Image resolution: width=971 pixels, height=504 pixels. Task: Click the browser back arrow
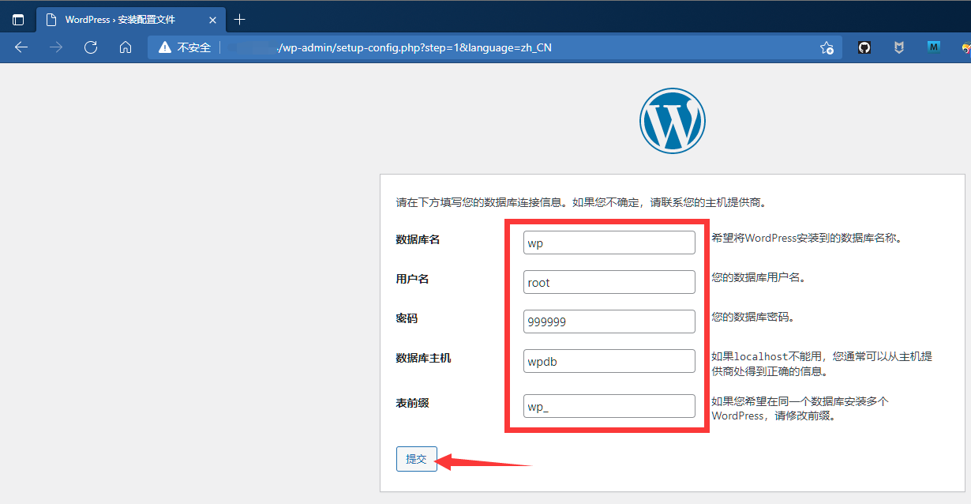pos(21,47)
